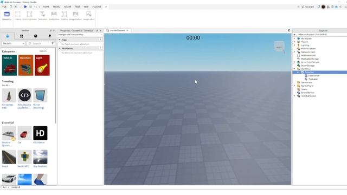Click the collaborators icon beside the avatar
Image resolution: width=347 pixels, height=195 pixels.
328,7
